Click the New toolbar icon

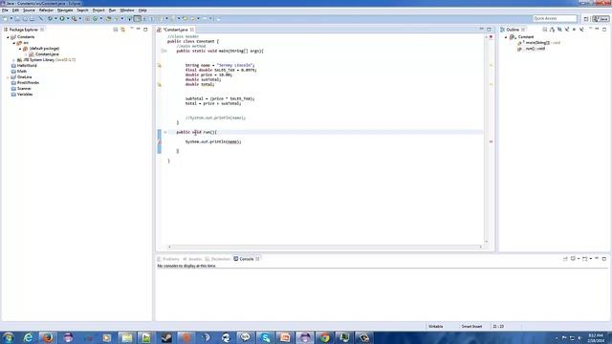coord(5,18)
